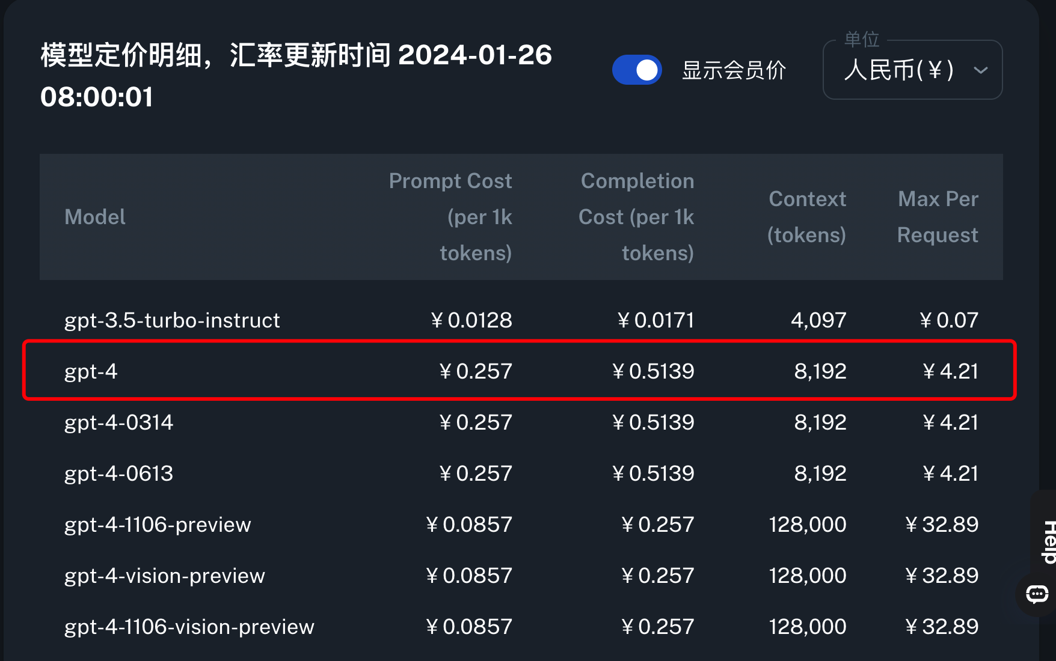
Task: Open the chat bubble support icon
Action: click(x=1037, y=594)
